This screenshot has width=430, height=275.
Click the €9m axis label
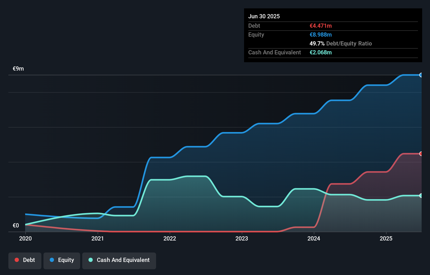point(18,68)
